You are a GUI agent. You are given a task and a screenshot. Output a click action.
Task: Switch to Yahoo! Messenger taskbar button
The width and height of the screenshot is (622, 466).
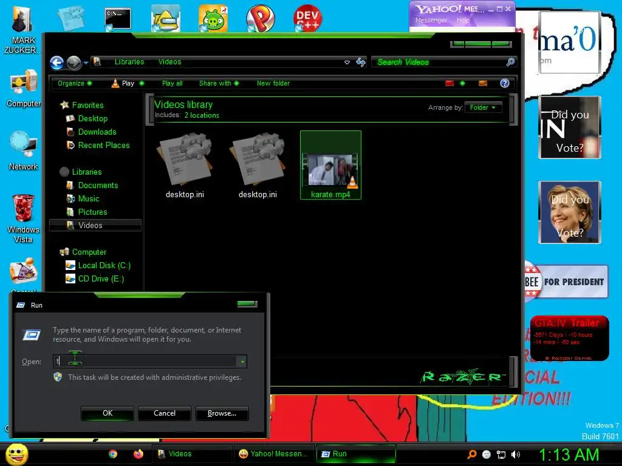point(274,454)
